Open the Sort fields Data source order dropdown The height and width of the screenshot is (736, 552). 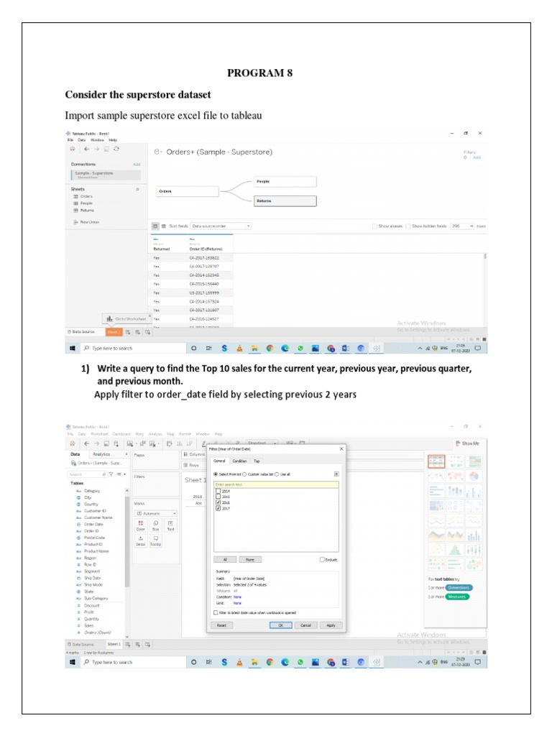[221, 226]
